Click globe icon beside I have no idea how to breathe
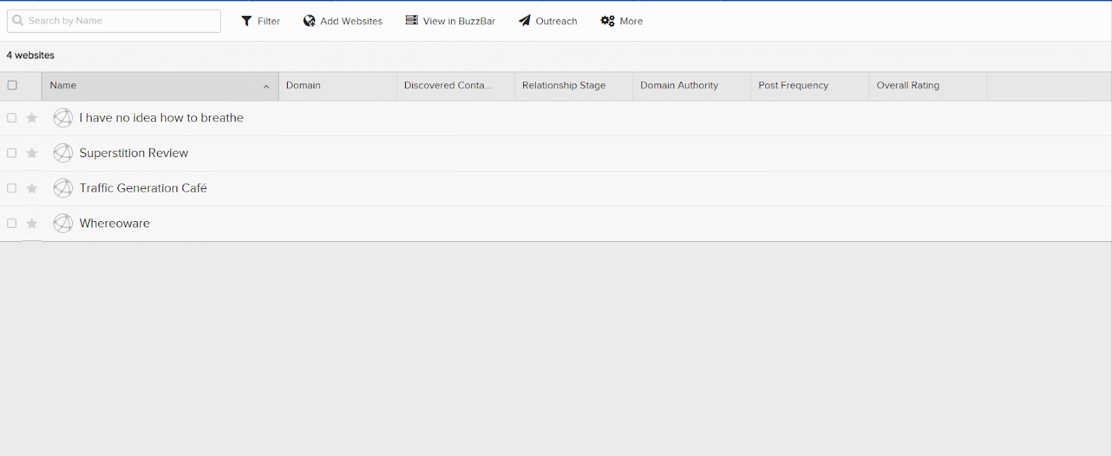Screen dimensions: 1112x456 (63, 118)
